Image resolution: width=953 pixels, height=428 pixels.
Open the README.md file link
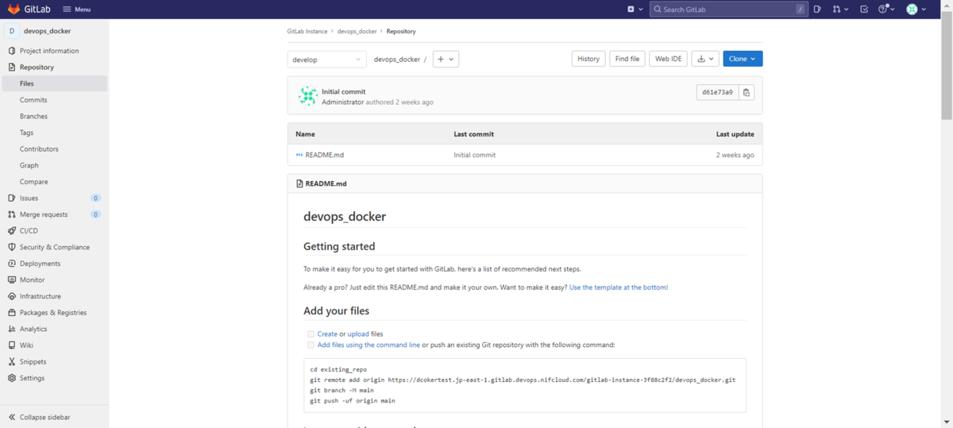tap(324, 155)
